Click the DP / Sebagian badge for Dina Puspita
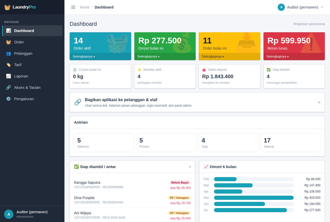Viewport: 330px width, 222px height. click(x=179, y=198)
